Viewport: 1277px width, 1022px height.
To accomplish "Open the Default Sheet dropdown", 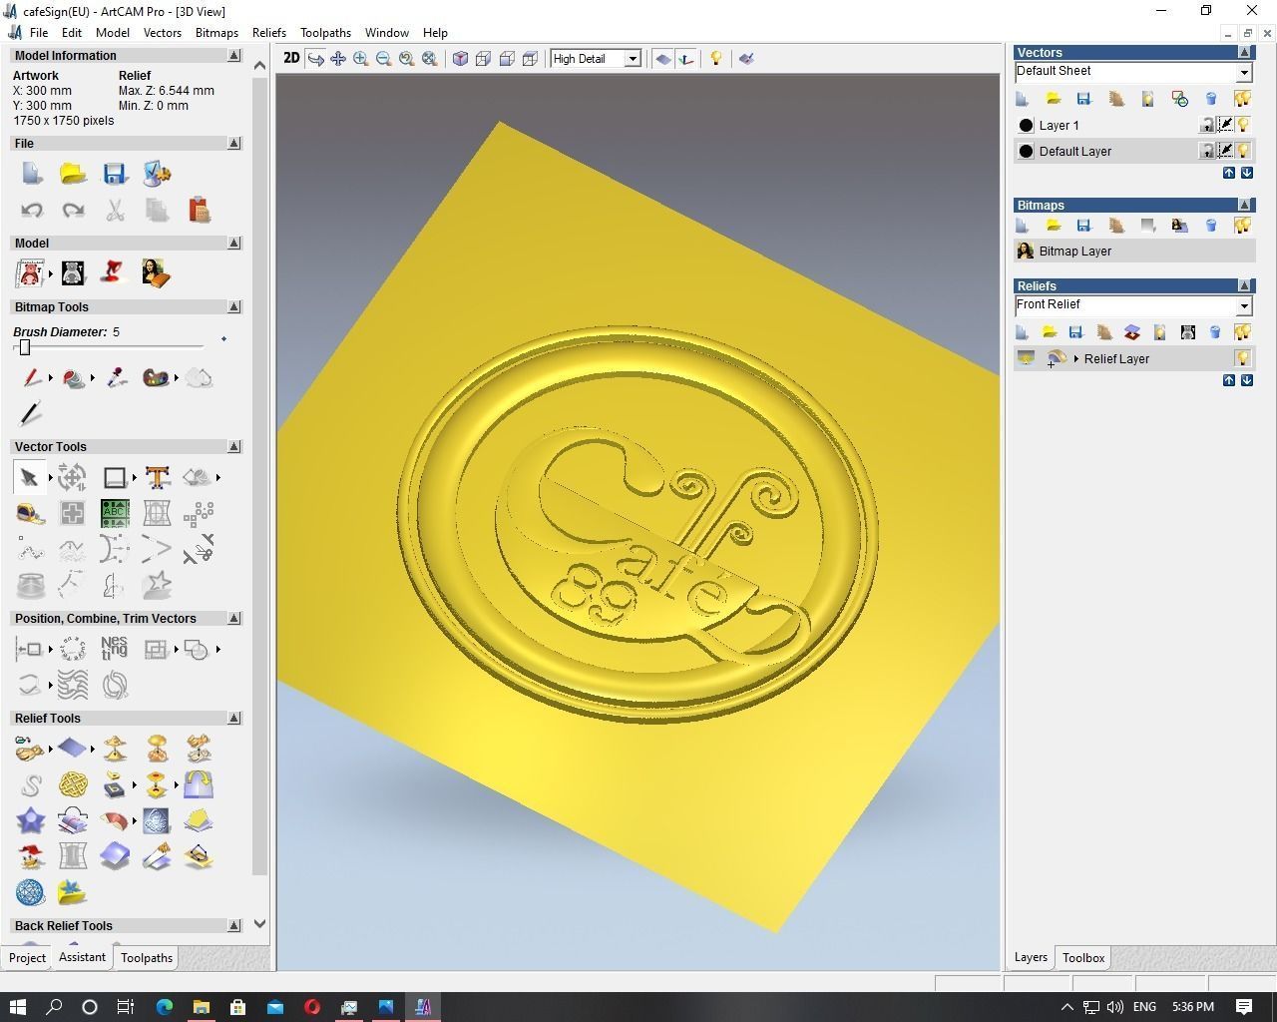I will point(1244,72).
